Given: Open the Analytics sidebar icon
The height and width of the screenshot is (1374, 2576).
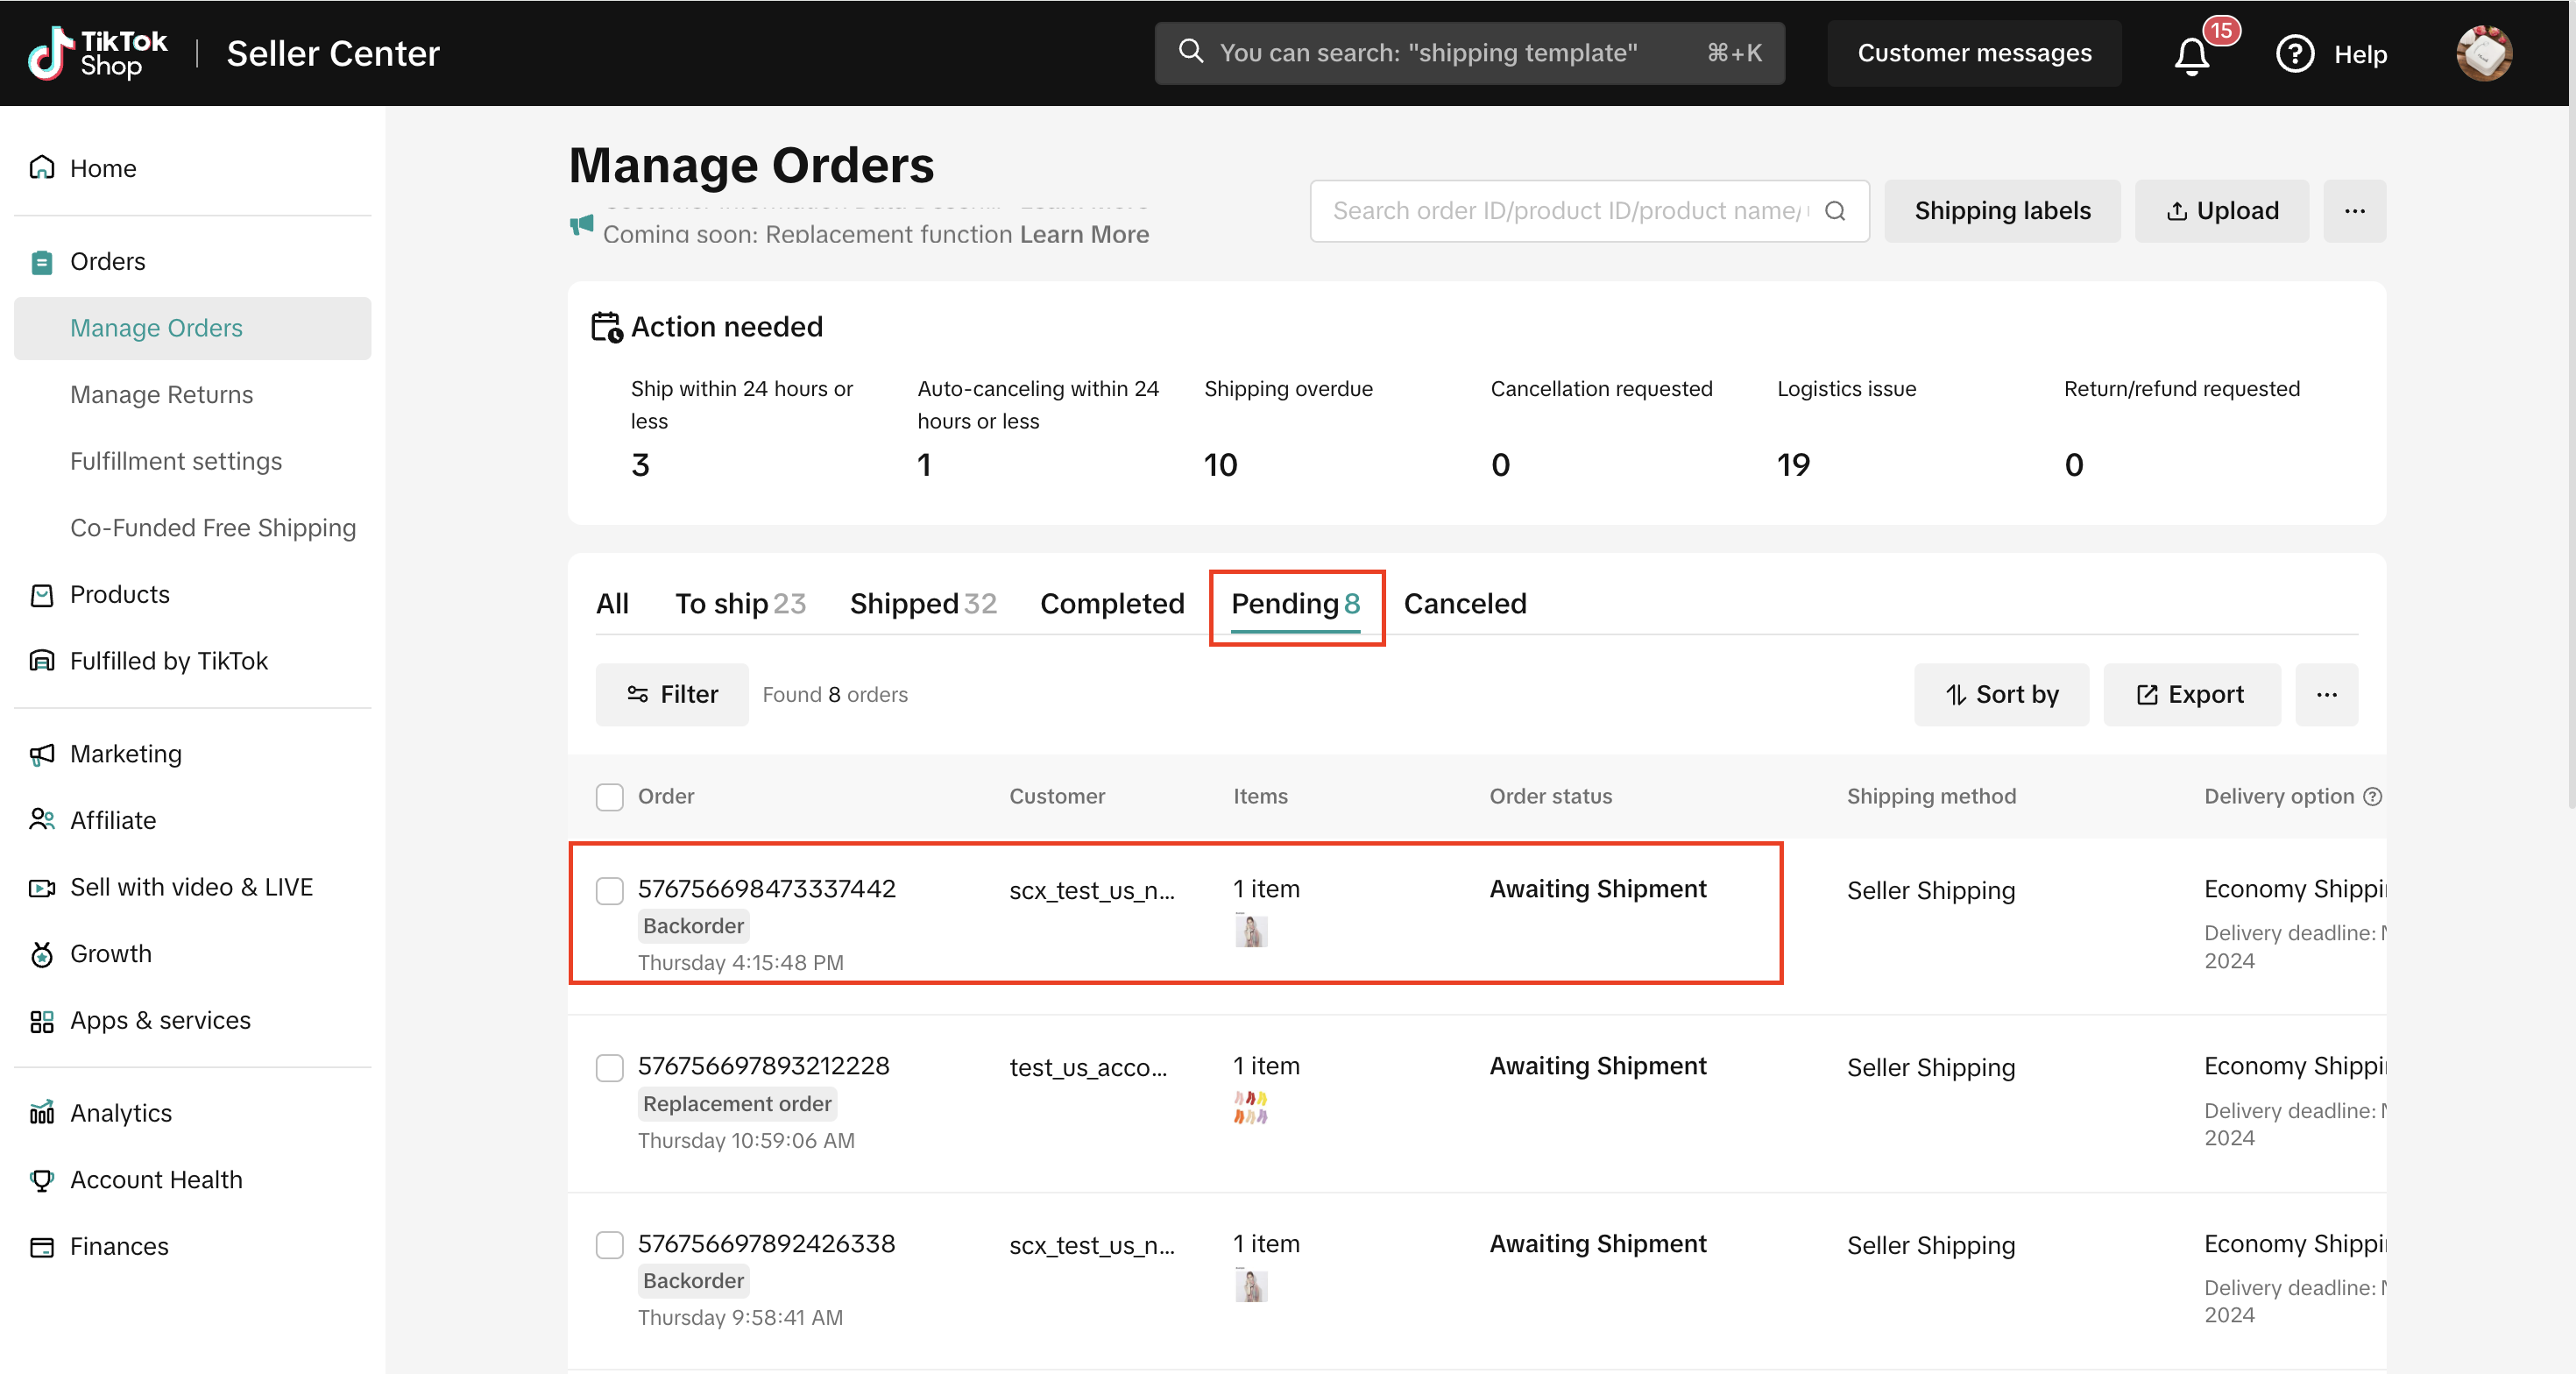Looking at the screenshot, I should pos(42,1112).
